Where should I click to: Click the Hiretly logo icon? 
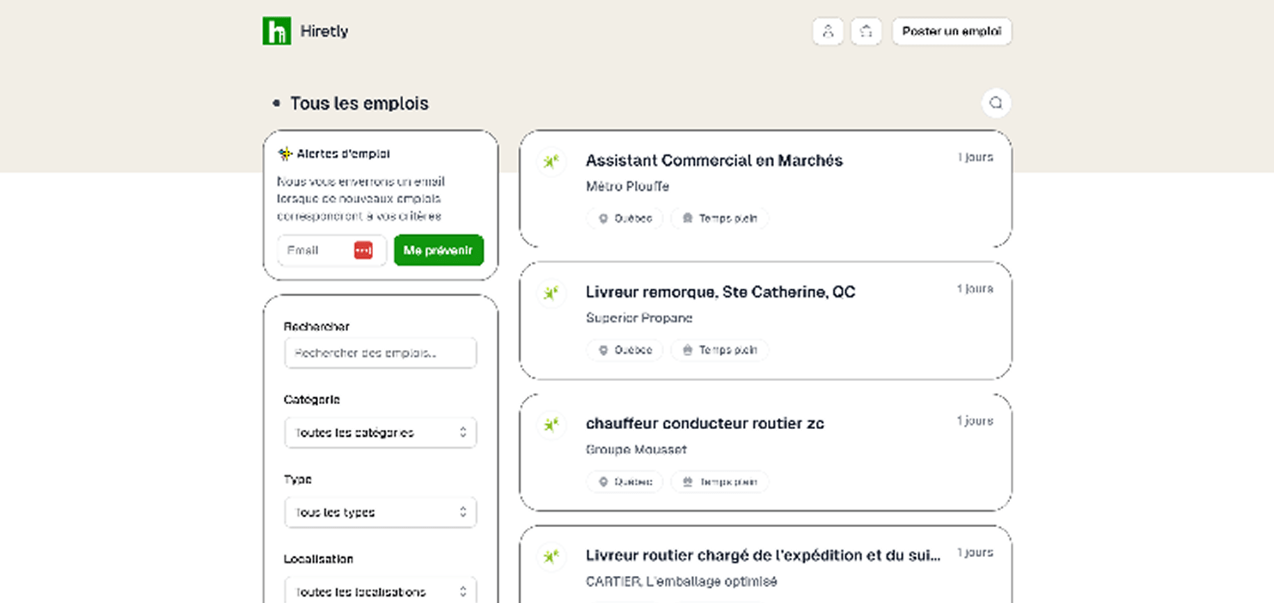click(x=276, y=31)
